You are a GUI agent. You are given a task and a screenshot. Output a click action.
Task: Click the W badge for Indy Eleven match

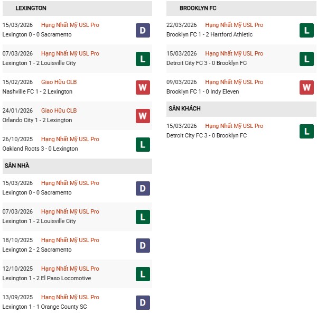[306, 87]
